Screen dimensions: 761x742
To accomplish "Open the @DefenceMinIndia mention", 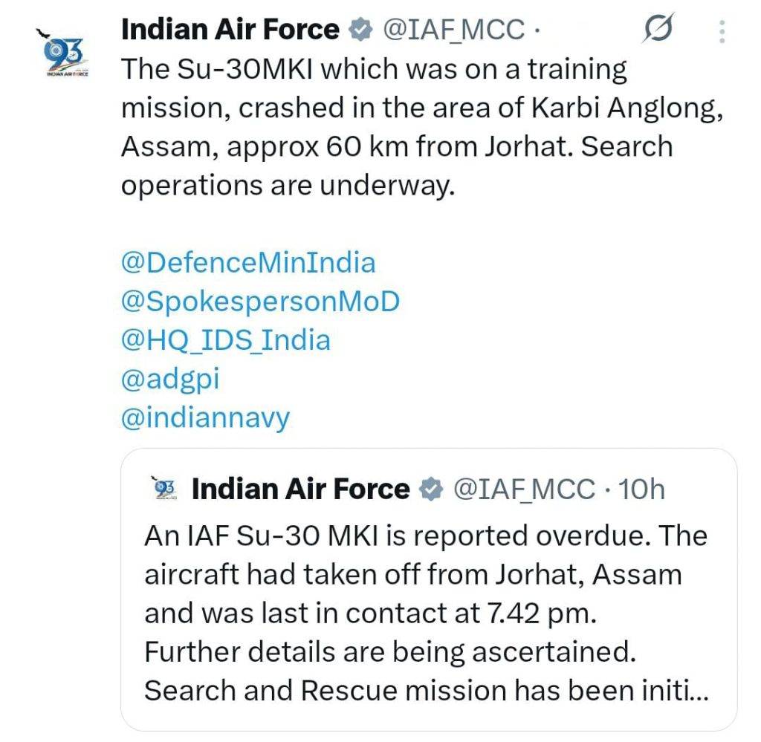I will tap(247, 263).
